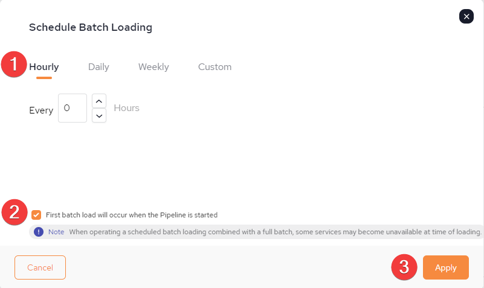484x288 pixels.
Task: Decrease hours with the down chevron
Action: pyautogui.click(x=99, y=116)
